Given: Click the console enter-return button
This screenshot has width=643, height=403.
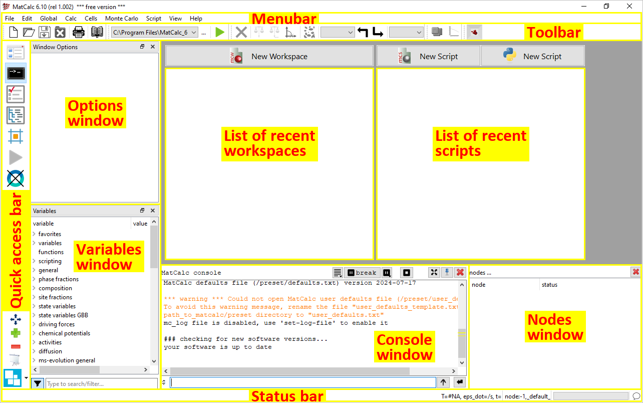Looking at the screenshot, I should coord(460,382).
